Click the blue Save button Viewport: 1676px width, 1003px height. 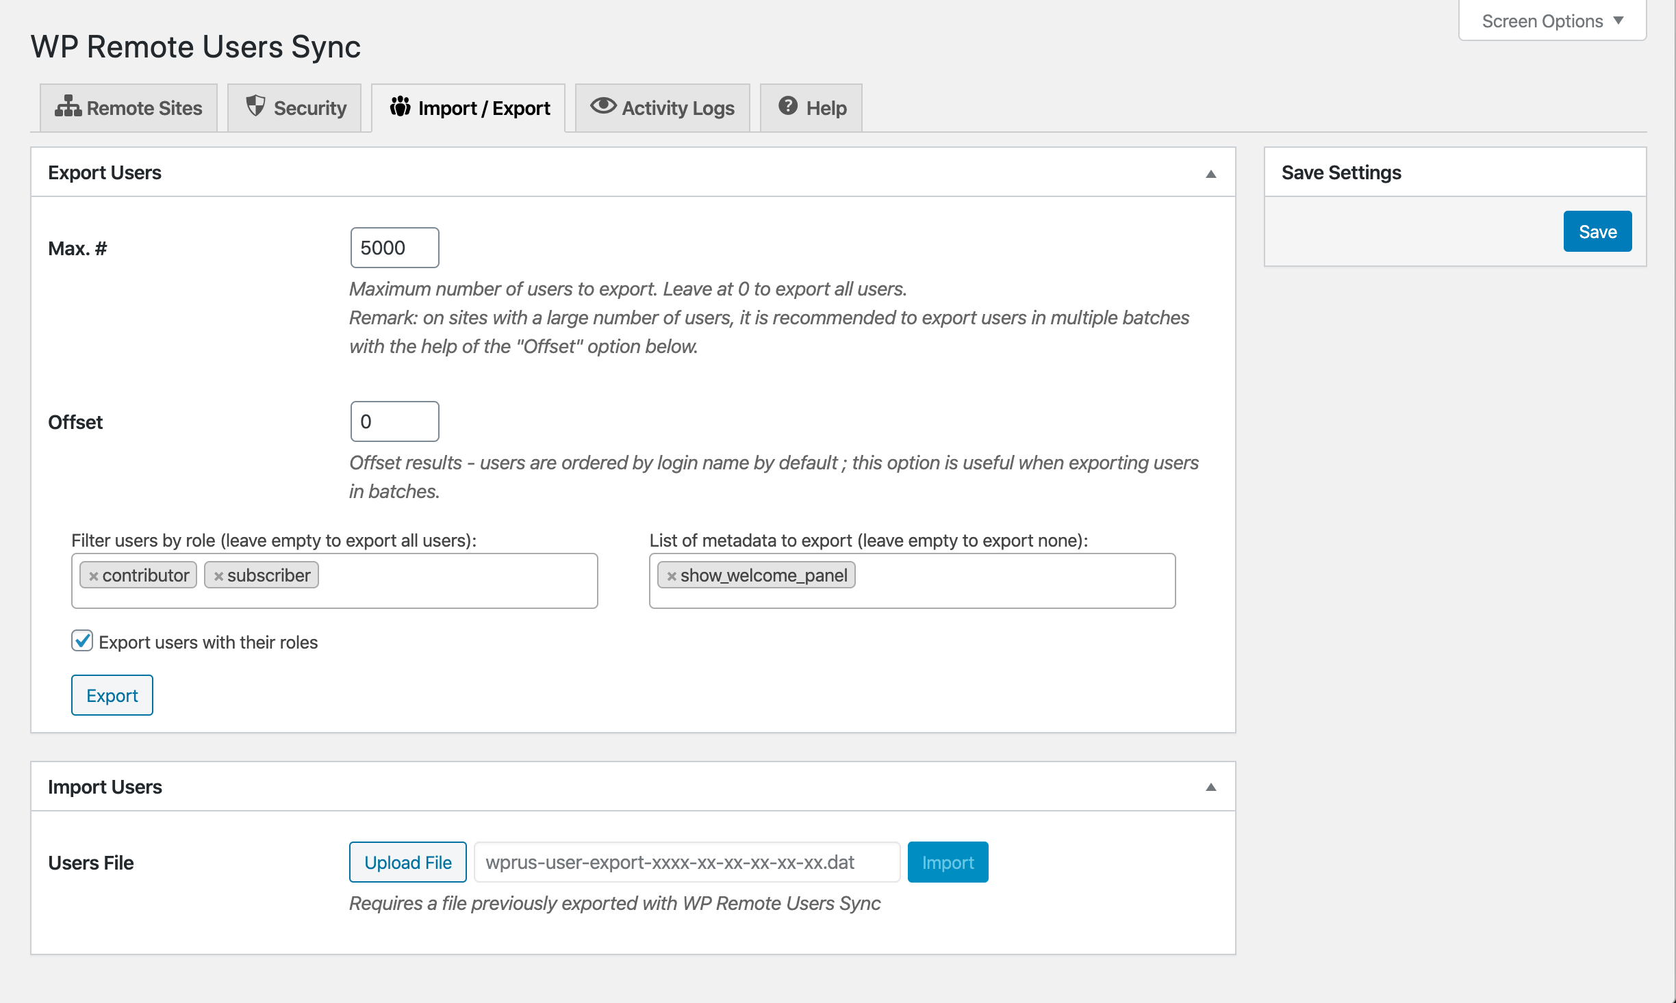click(x=1597, y=231)
